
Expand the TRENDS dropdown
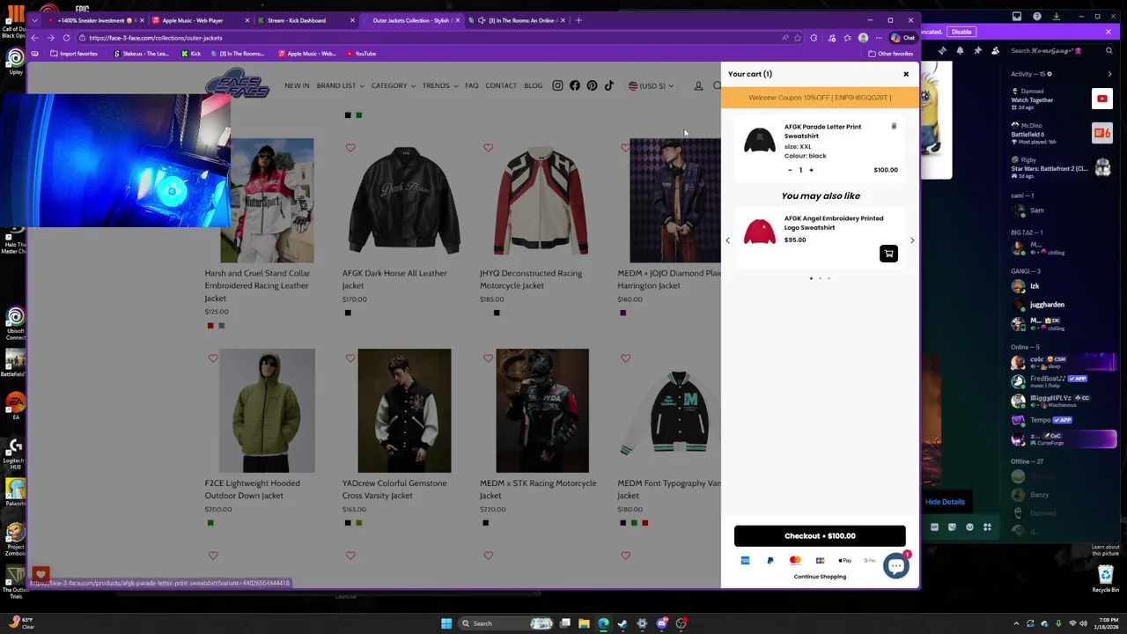[x=438, y=85]
